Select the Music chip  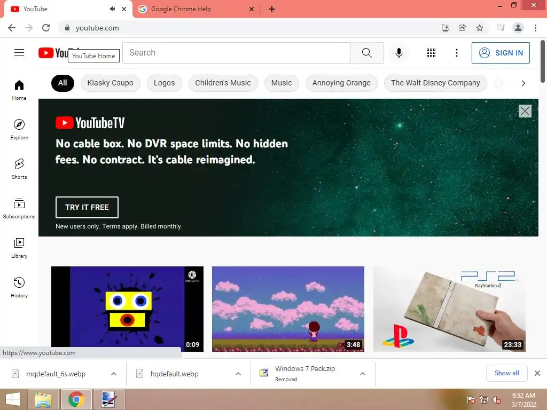pyautogui.click(x=282, y=83)
